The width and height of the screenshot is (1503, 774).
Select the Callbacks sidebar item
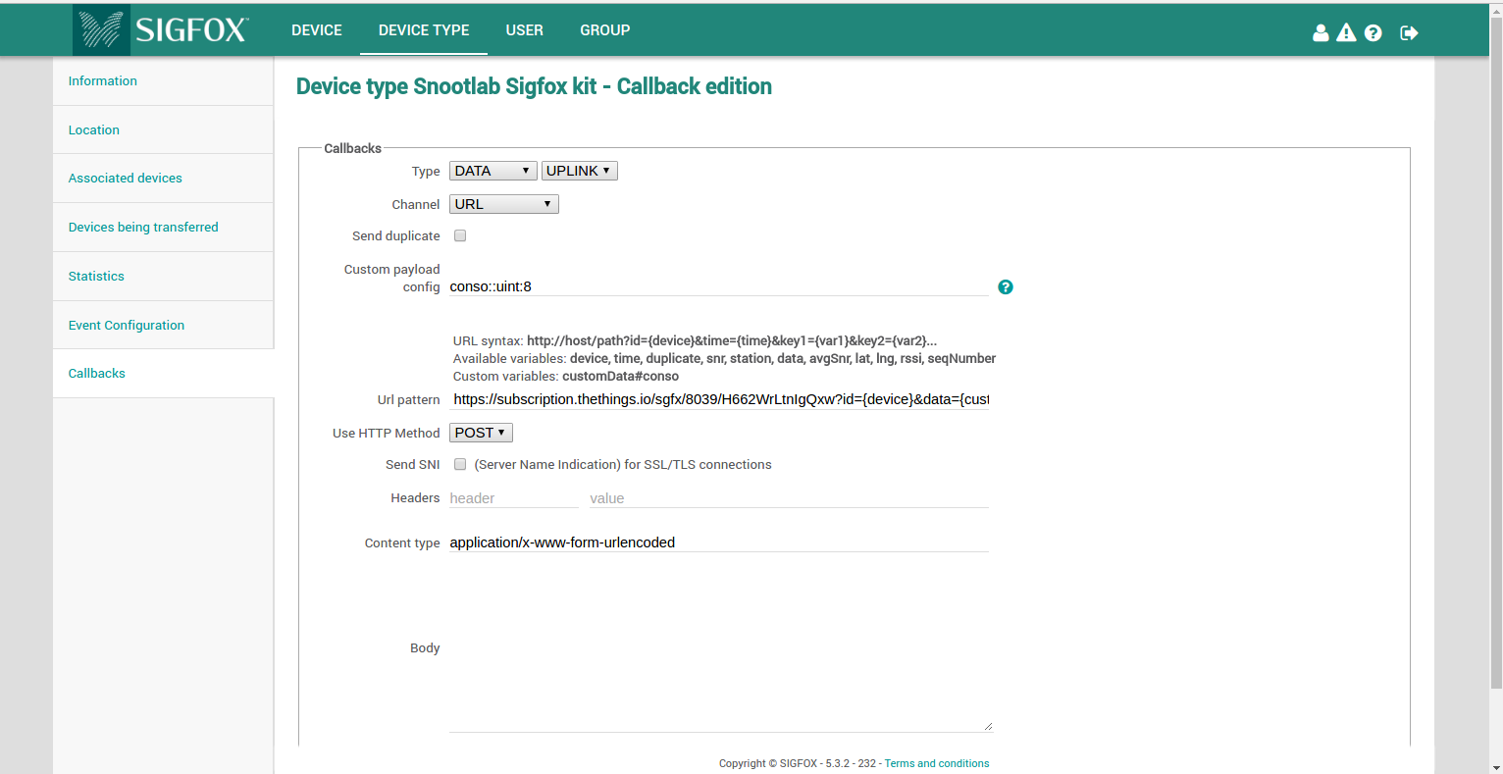[163, 374]
